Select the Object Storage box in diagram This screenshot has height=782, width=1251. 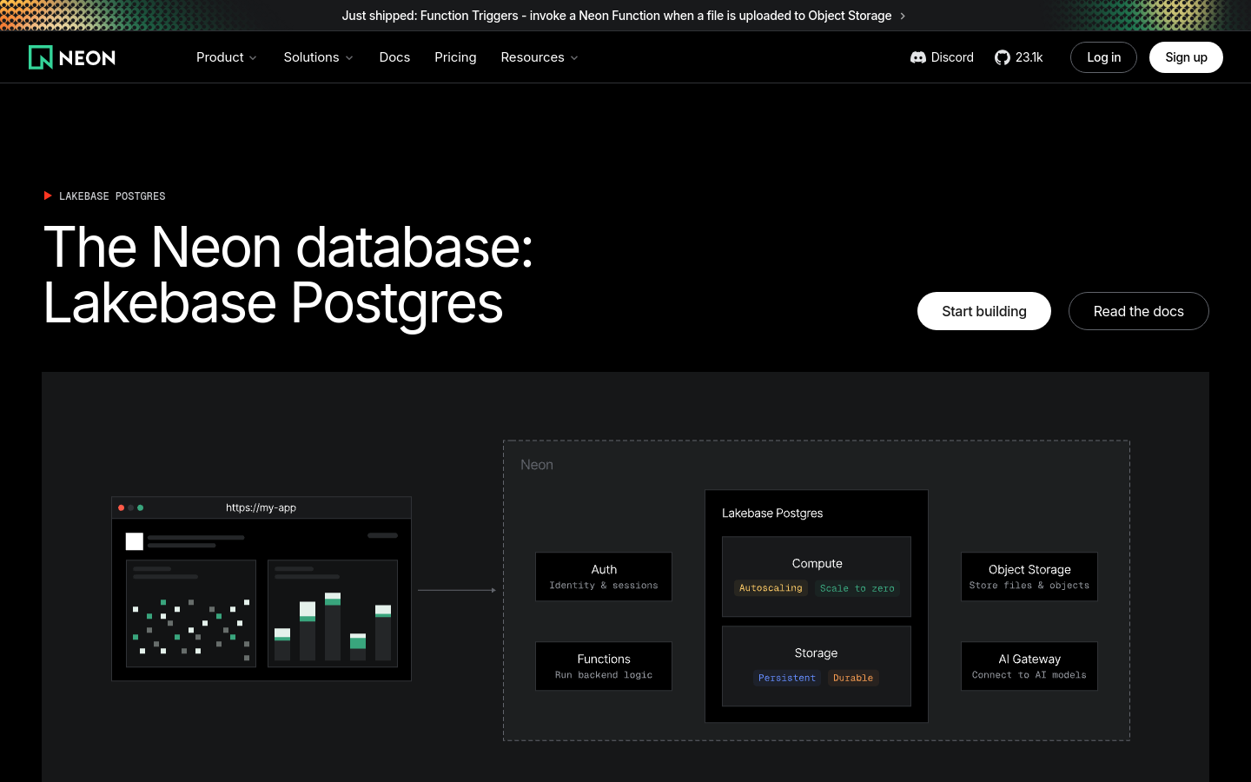pos(1029,577)
